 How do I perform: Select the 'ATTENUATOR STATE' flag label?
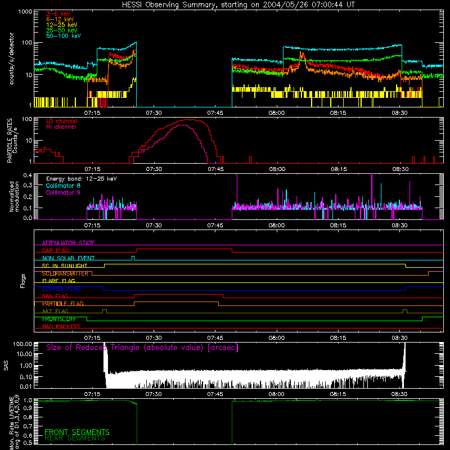(68, 243)
